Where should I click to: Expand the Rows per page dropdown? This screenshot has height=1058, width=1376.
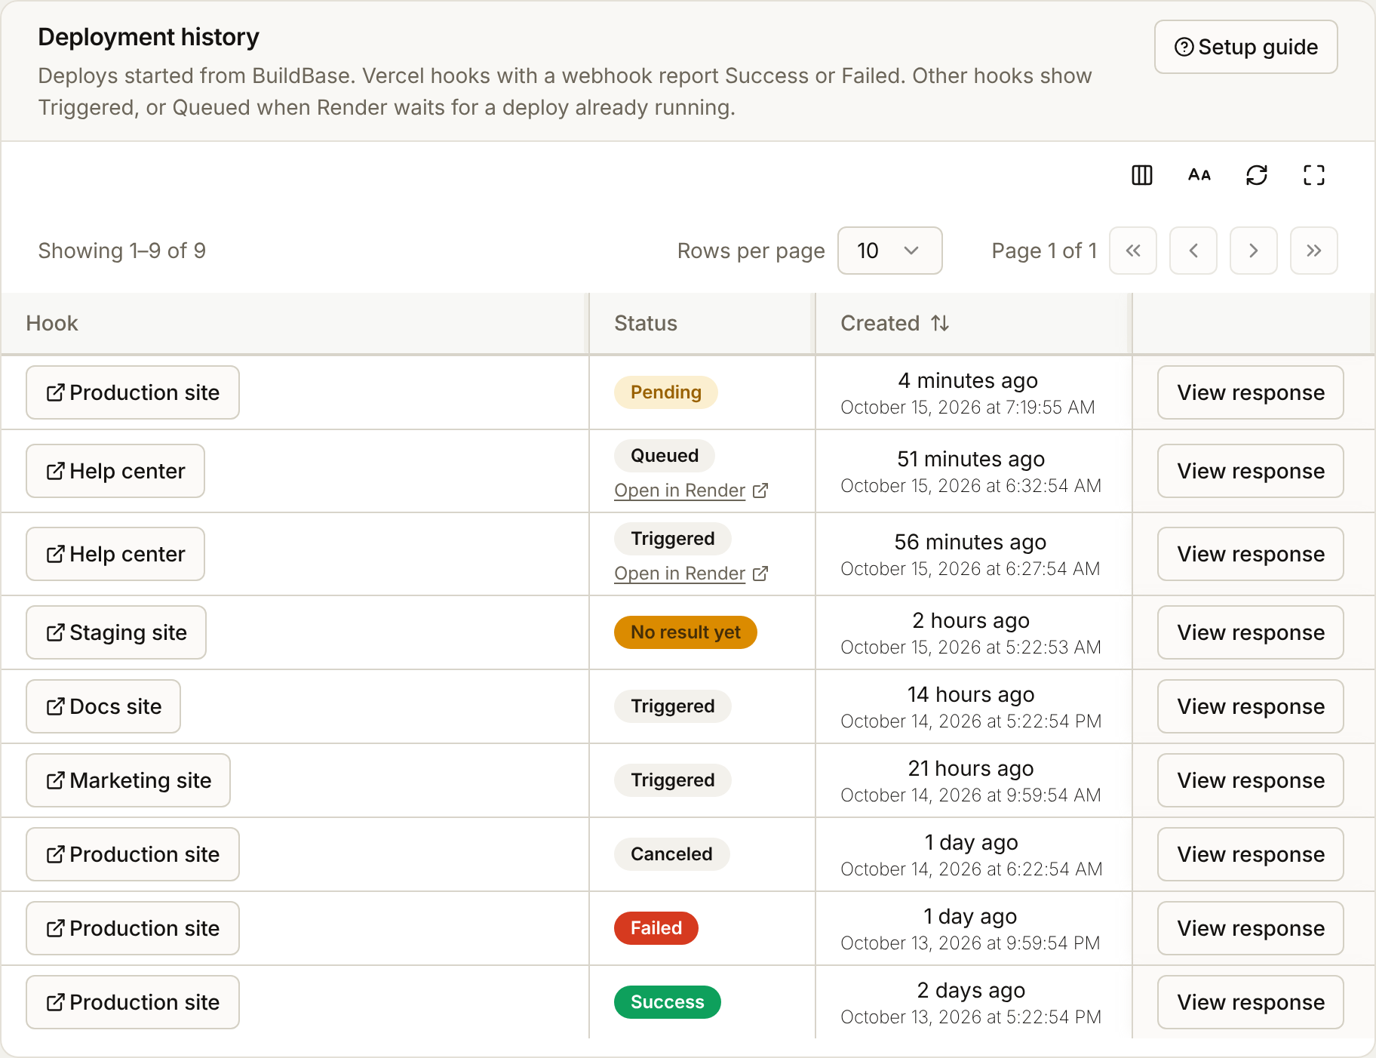pyautogui.click(x=890, y=251)
